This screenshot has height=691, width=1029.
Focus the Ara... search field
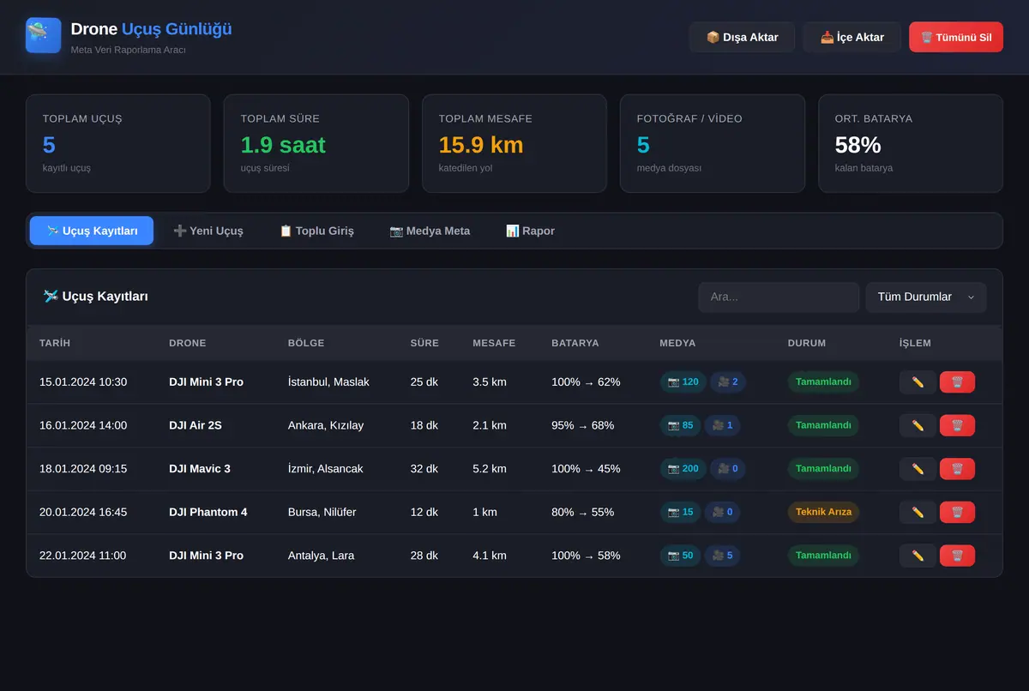[x=779, y=297]
